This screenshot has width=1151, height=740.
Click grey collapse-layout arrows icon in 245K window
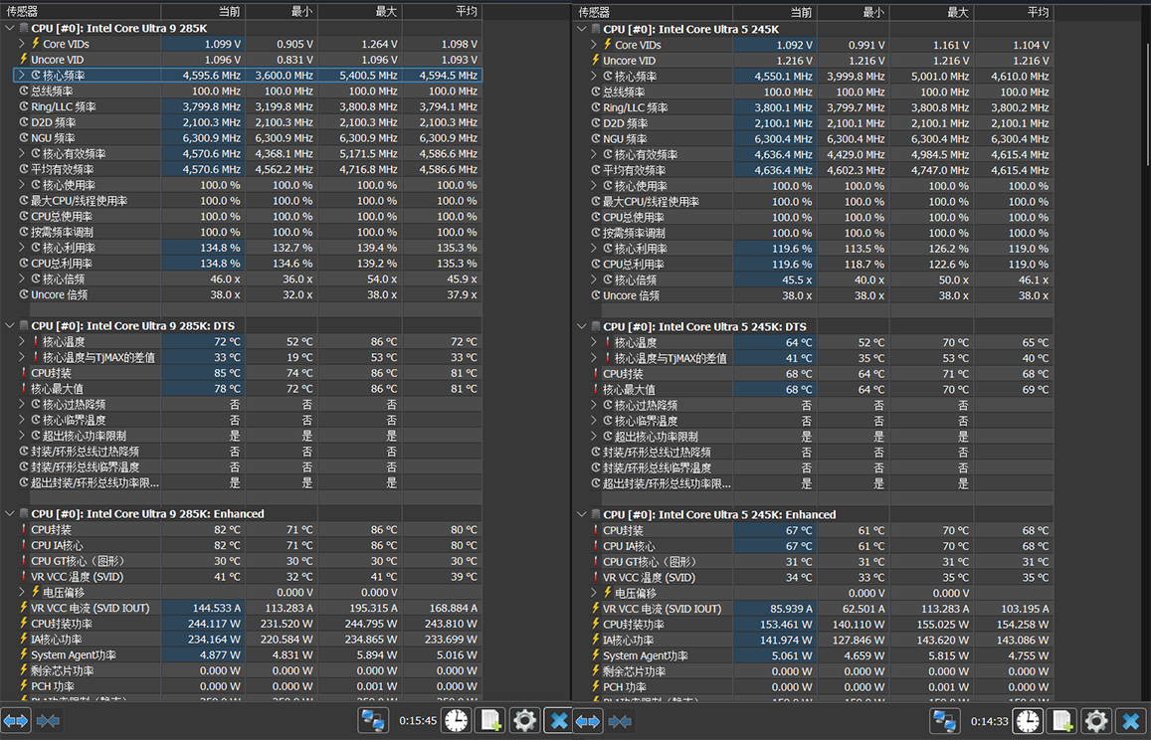tap(621, 721)
